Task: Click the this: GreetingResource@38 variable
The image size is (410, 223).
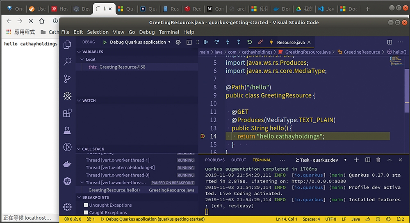Action: (x=137, y=67)
